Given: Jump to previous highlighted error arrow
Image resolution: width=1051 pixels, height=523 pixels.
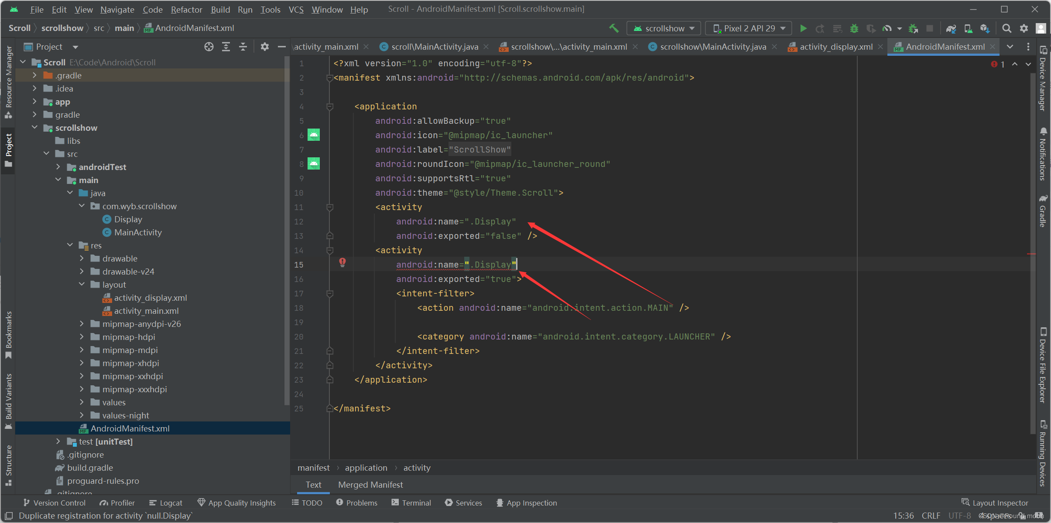Looking at the screenshot, I should (x=1015, y=64).
